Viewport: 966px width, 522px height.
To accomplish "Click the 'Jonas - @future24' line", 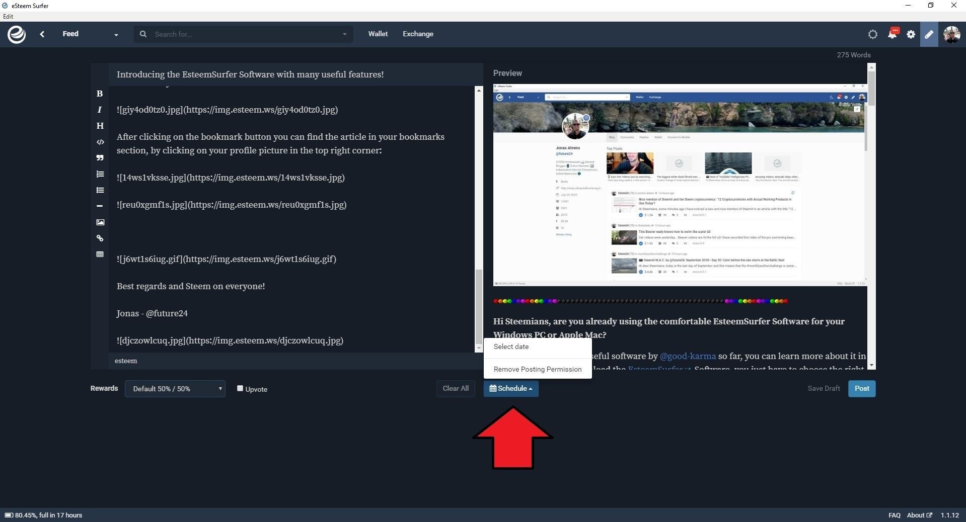I will click(152, 313).
